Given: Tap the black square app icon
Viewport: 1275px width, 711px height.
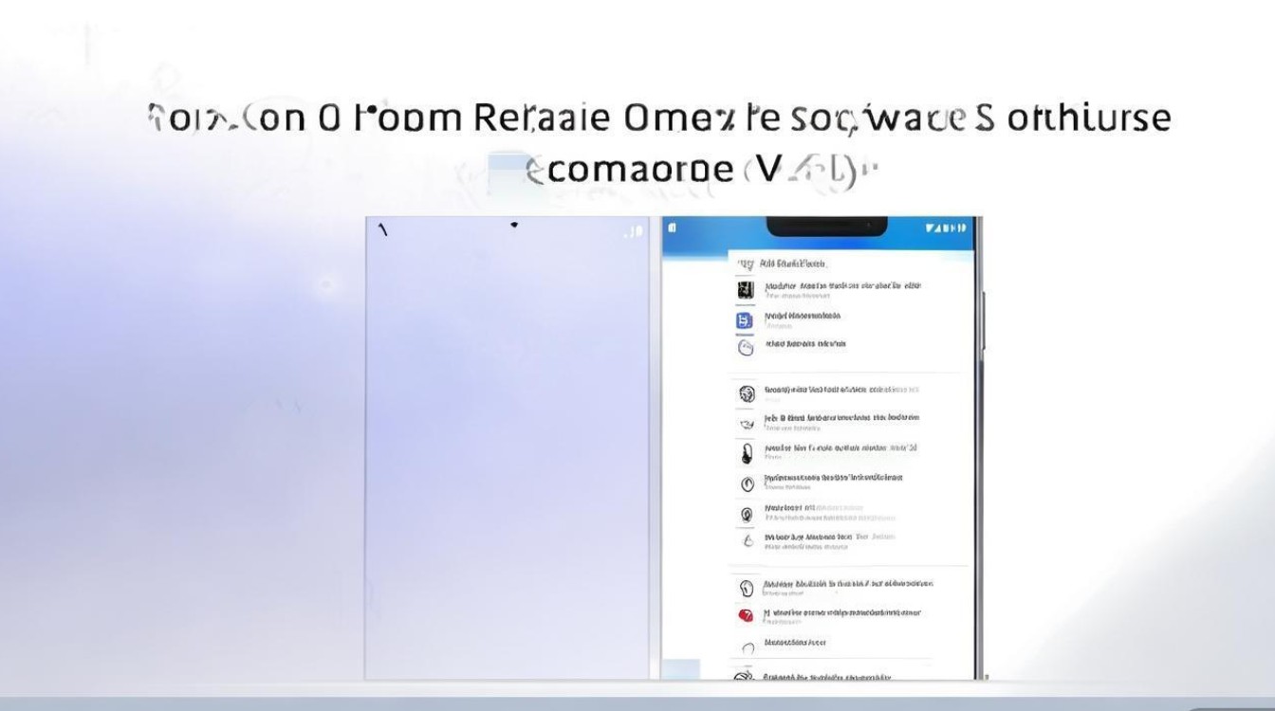Looking at the screenshot, I should click(x=746, y=290).
